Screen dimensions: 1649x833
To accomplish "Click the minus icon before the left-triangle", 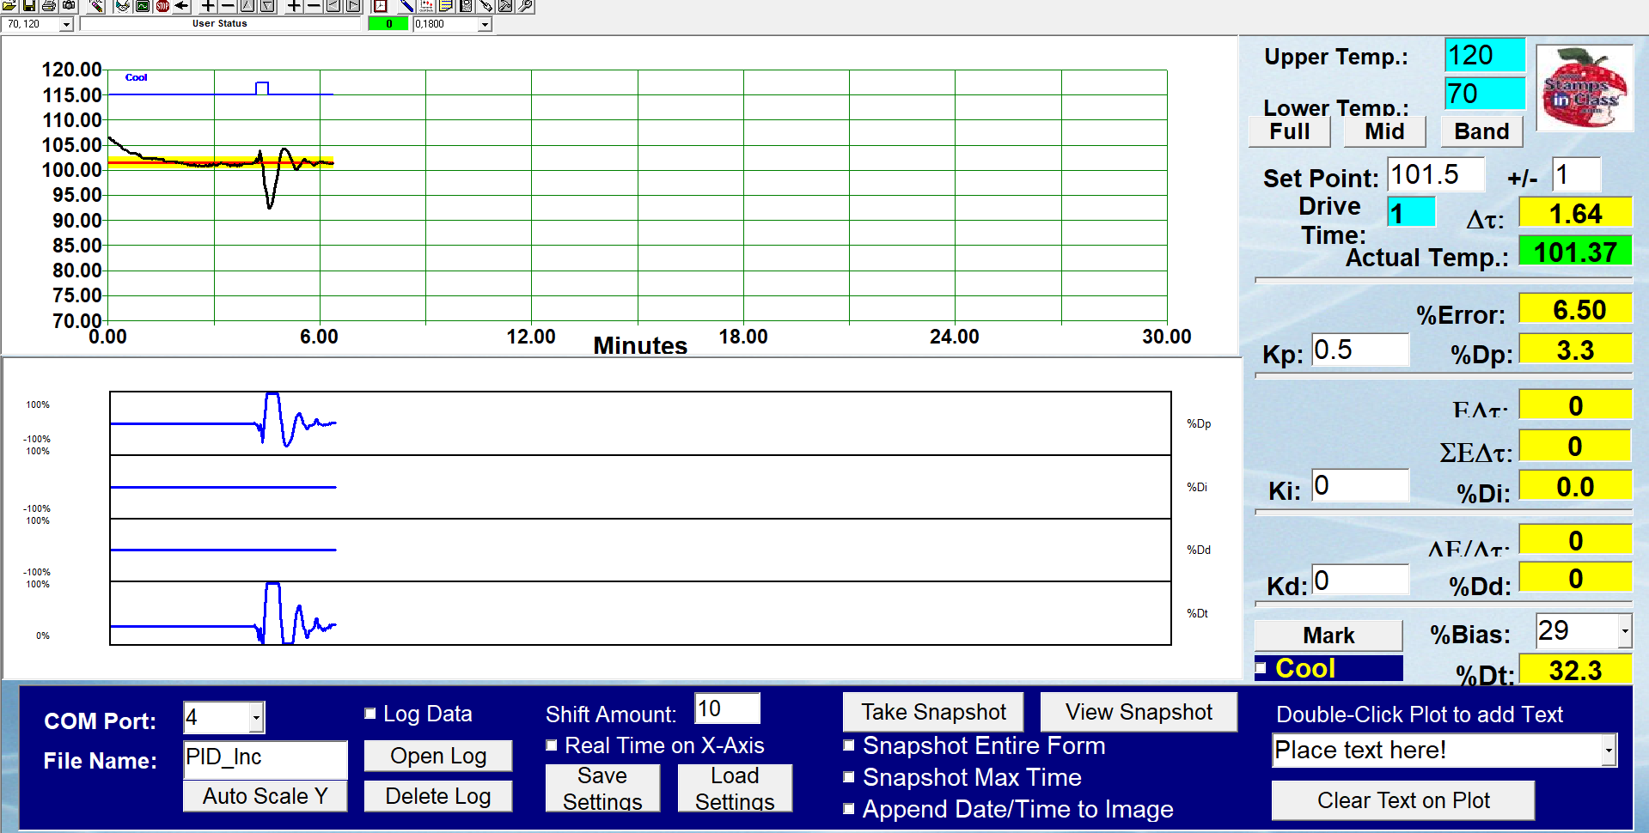I will (314, 6).
